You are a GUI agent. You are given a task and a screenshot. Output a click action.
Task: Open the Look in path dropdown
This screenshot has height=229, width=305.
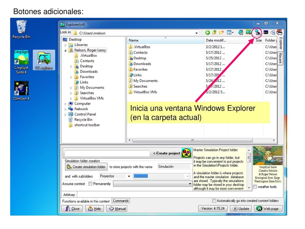pos(197,33)
